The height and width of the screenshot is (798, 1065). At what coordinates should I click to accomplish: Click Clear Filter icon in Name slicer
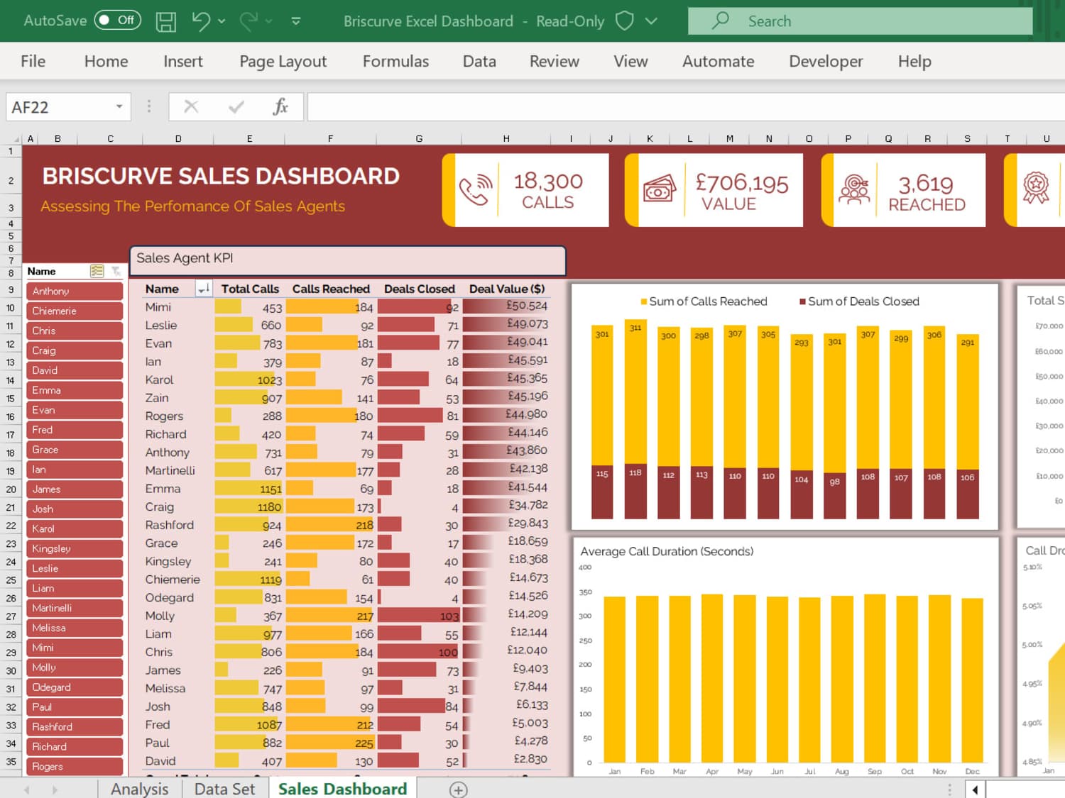pyautogui.click(x=116, y=271)
